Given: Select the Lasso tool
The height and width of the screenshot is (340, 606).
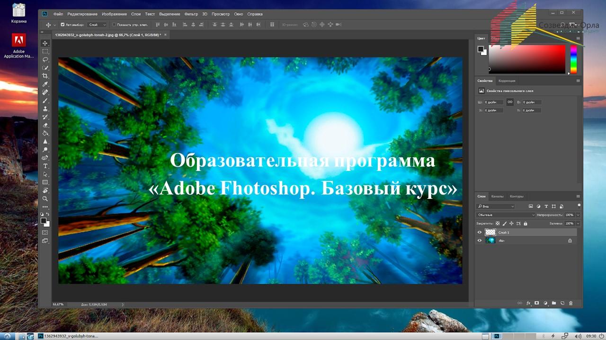Looking at the screenshot, I should pyautogui.click(x=45, y=59).
